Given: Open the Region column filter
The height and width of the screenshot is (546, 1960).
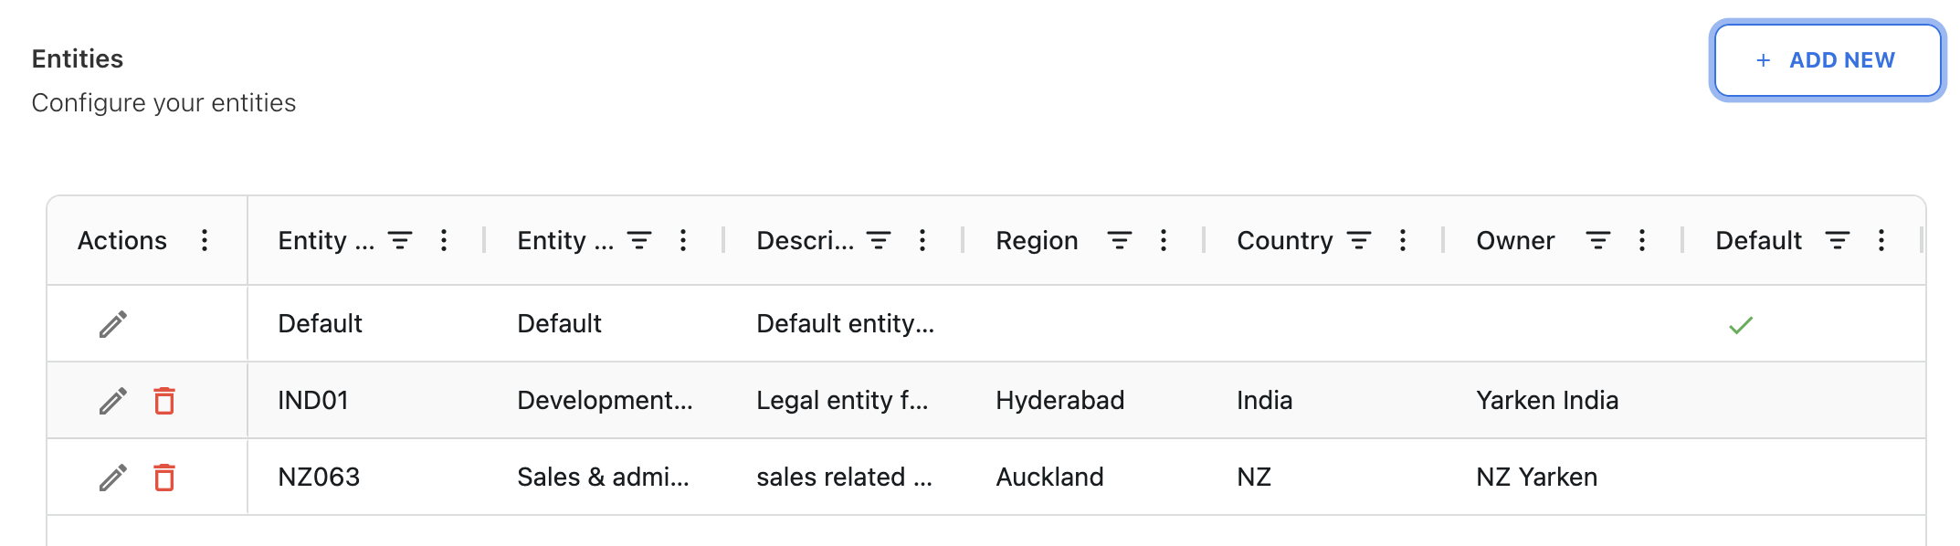Looking at the screenshot, I should [1119, 240].
